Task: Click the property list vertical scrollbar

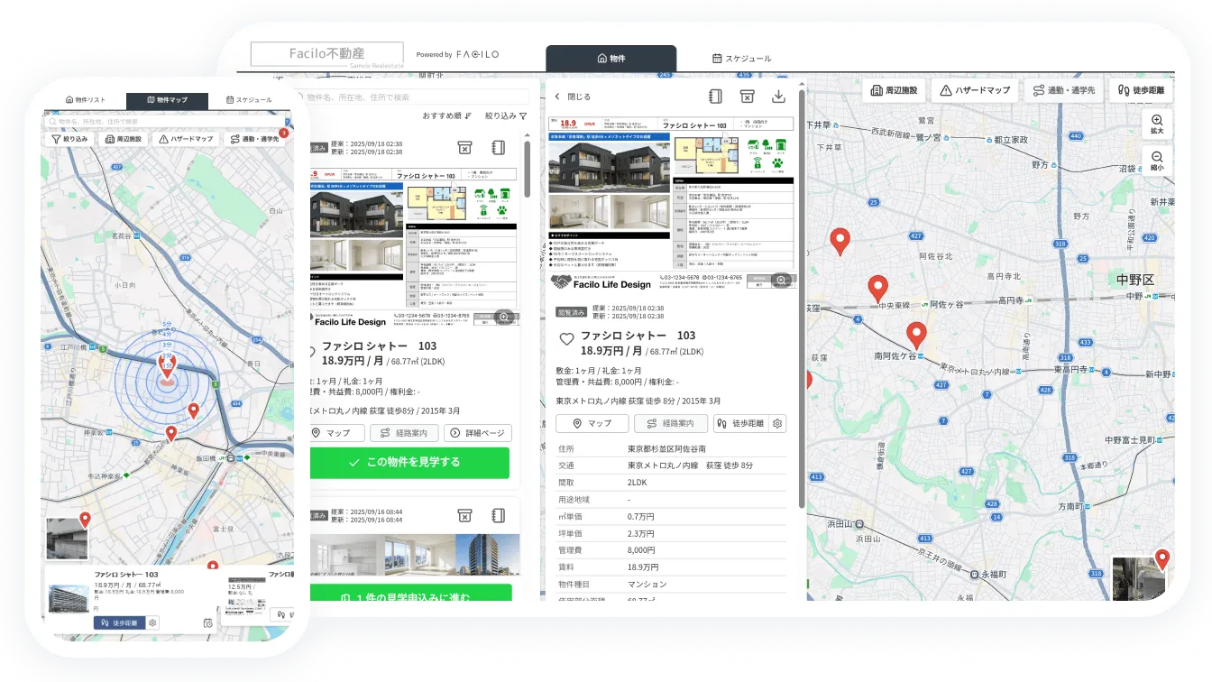Action: tap(527, 167)
